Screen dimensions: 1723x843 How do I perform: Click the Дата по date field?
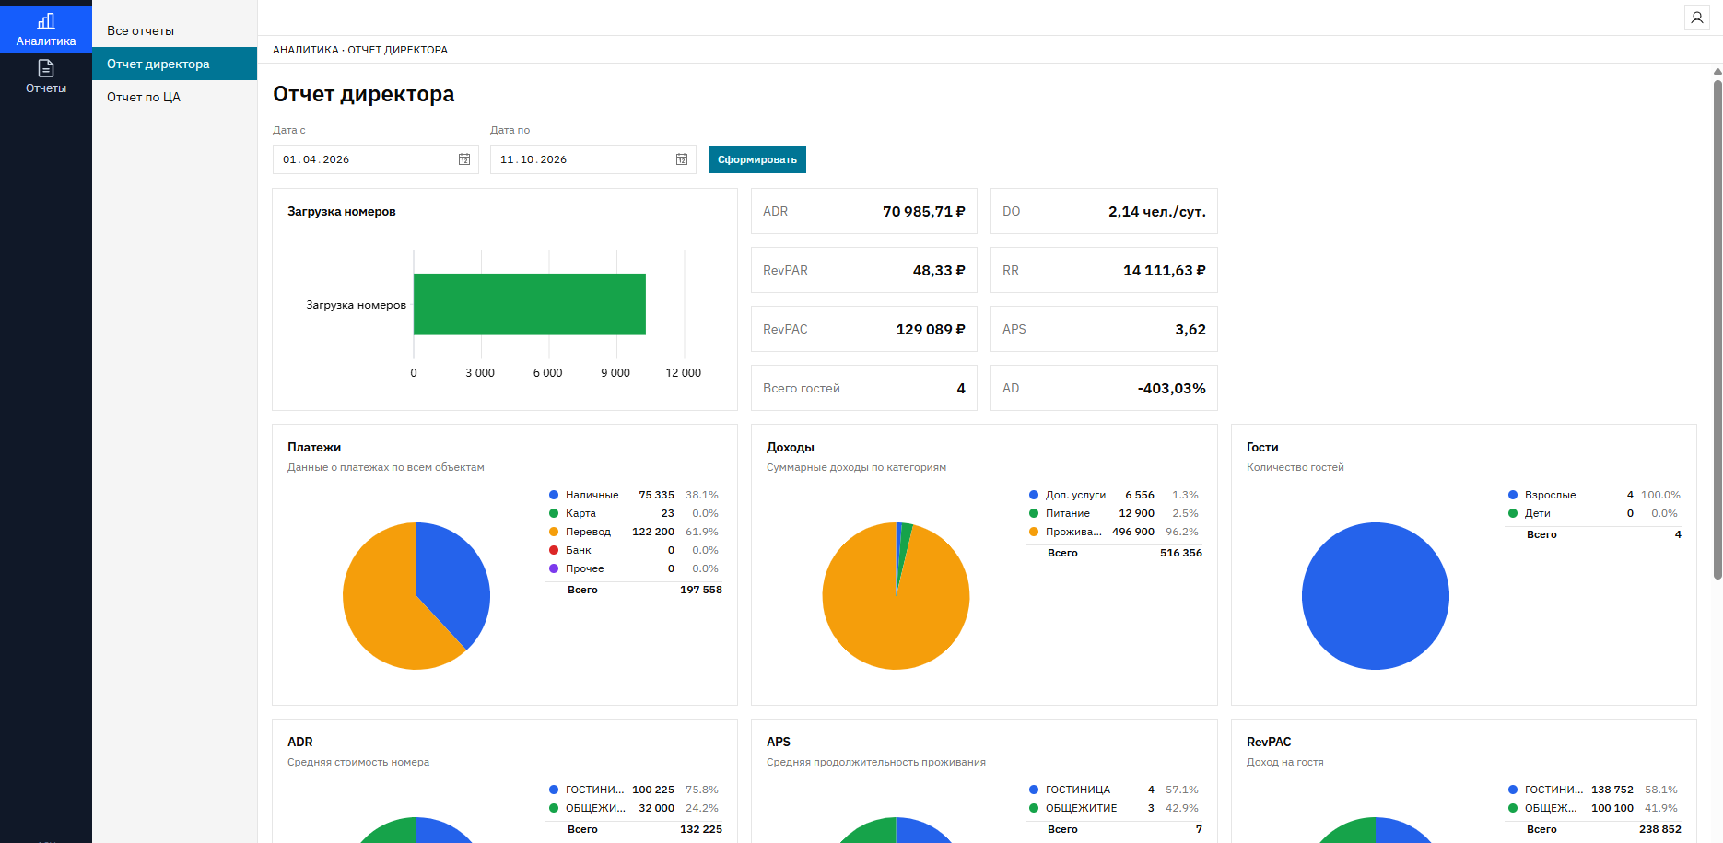pyautogui.click(x=592, y=159)
